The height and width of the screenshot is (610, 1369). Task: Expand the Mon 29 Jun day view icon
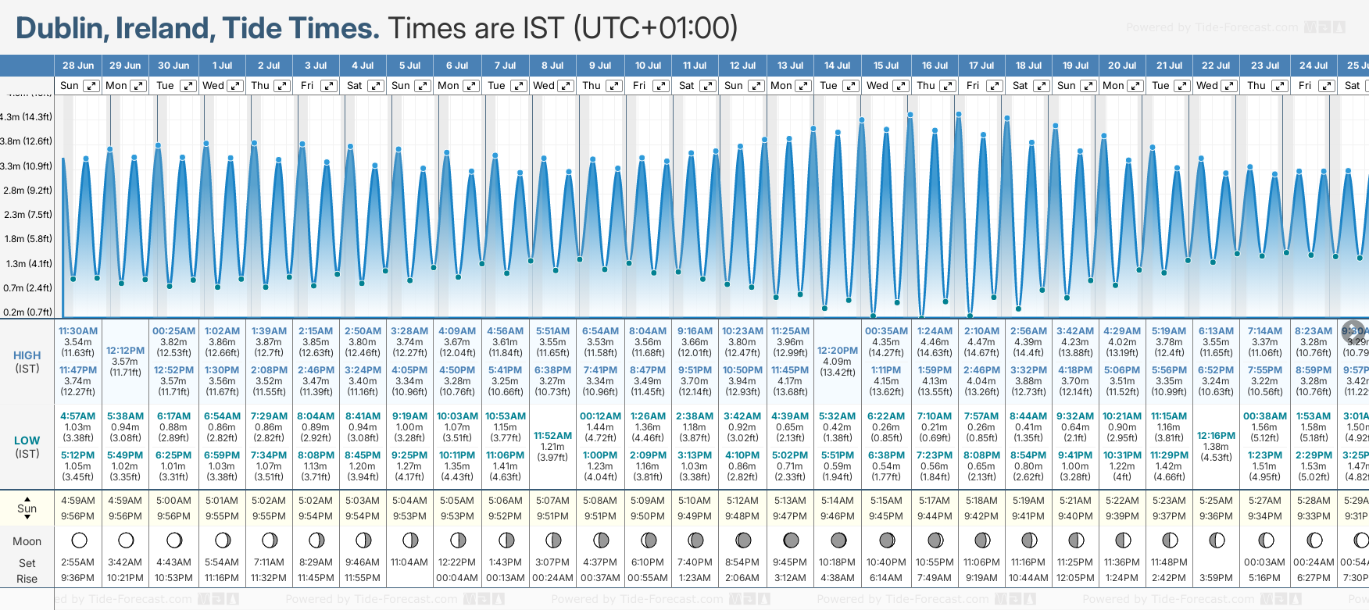pyautogui.click(x=138, y=86)
